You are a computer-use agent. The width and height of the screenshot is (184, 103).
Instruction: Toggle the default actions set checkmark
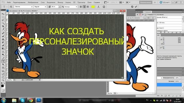pyautogui.click(x=137, y=15)
